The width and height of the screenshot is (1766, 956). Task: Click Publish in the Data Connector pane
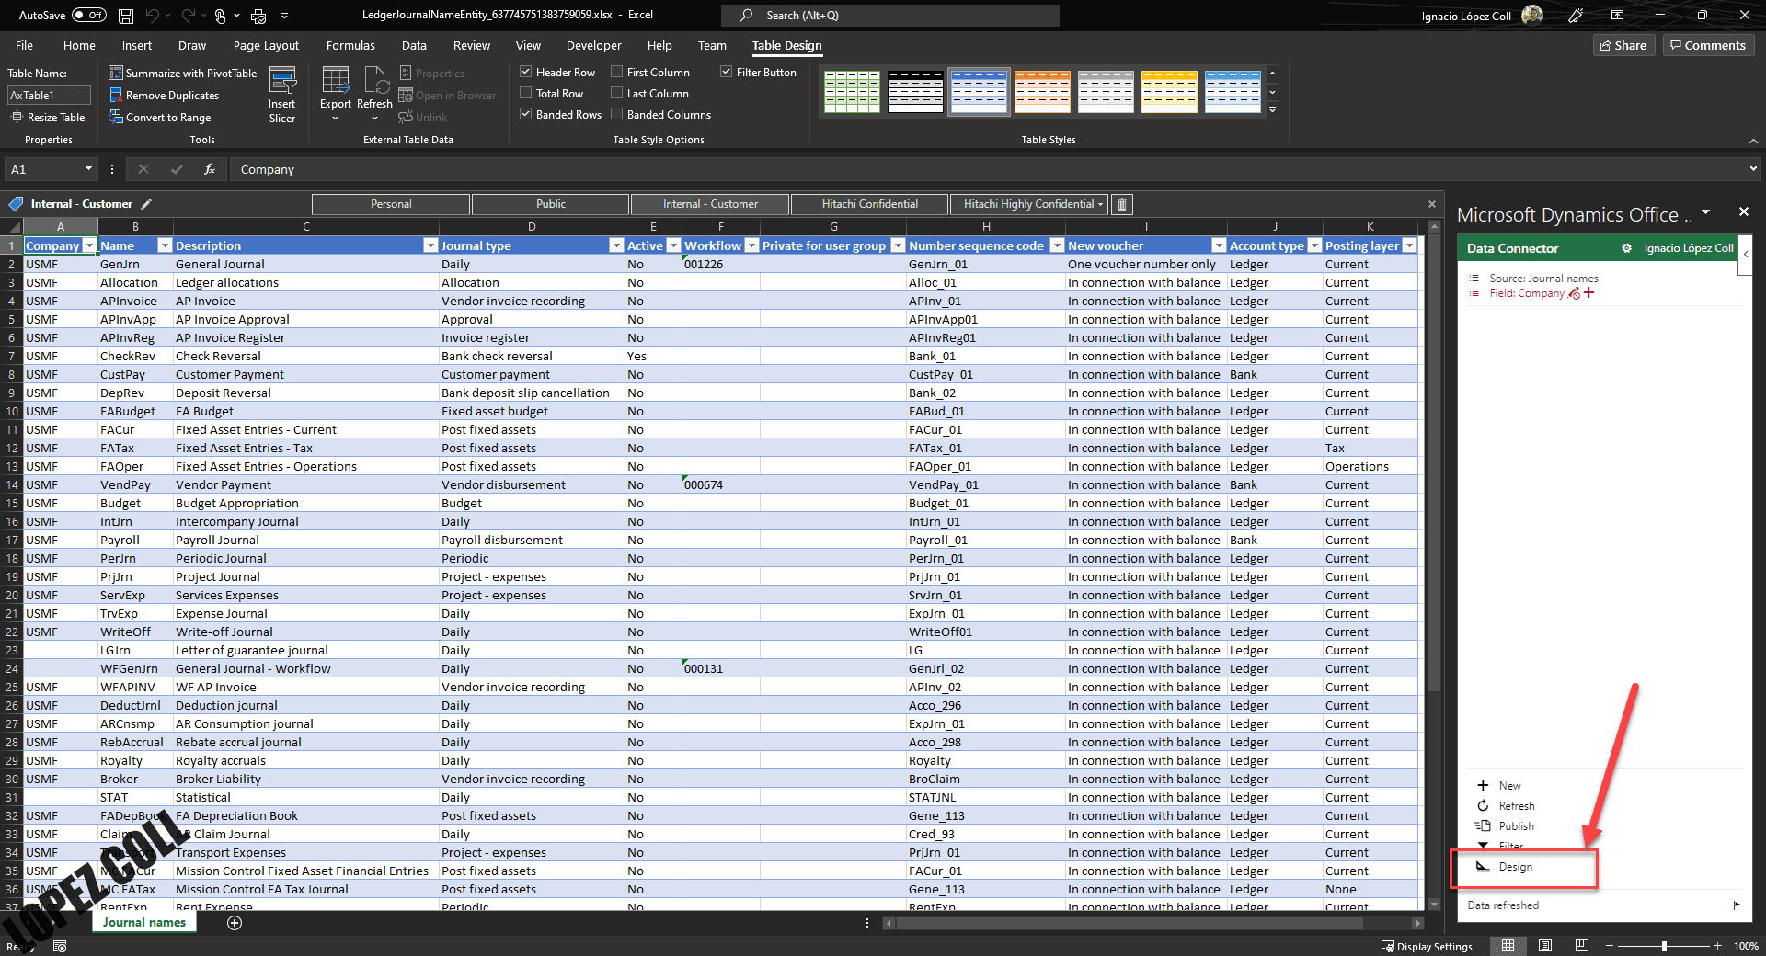(x=1515, y=826)
